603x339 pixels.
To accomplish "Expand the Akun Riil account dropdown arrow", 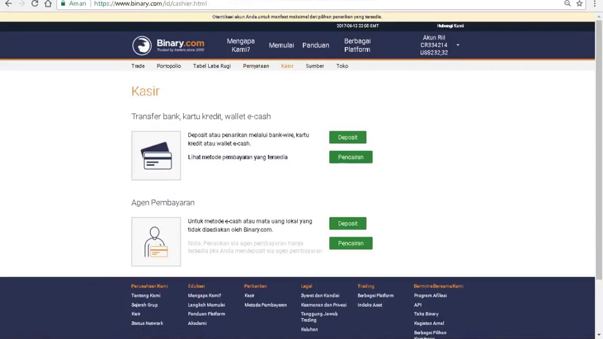I will [457, 45].
